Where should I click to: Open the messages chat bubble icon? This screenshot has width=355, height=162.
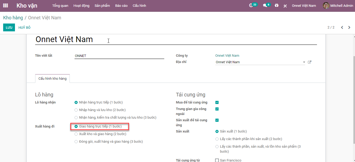tap(265, 5)
